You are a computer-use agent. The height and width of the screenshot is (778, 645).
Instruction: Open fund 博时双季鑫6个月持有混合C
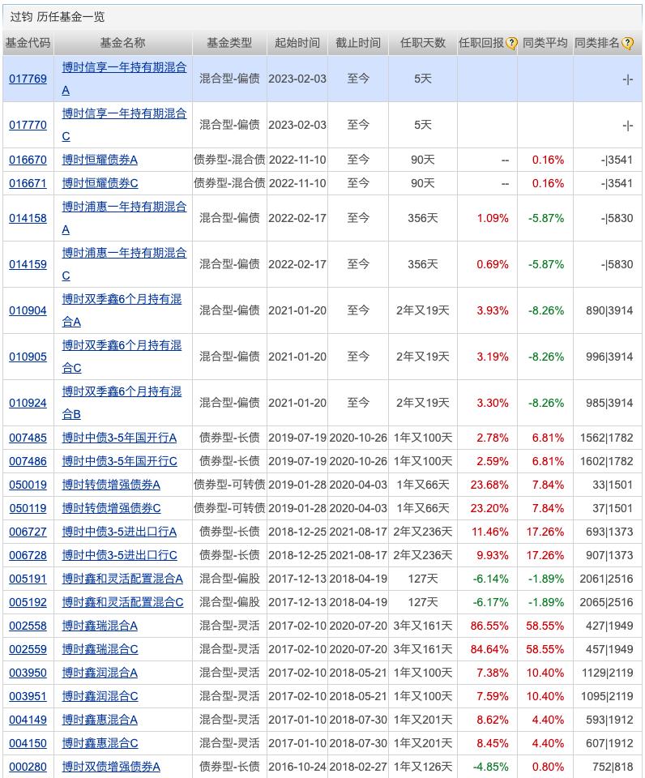click(x=122, y=357)
